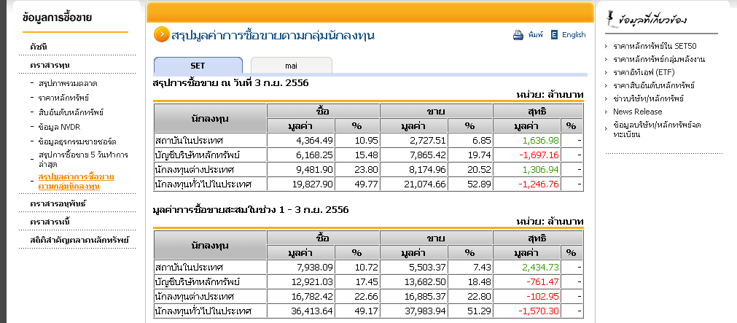The height and width of the screenshot is (323, 737).
Task: Click the printer icon
Action: pyautogui.click(x=518, y=34)
